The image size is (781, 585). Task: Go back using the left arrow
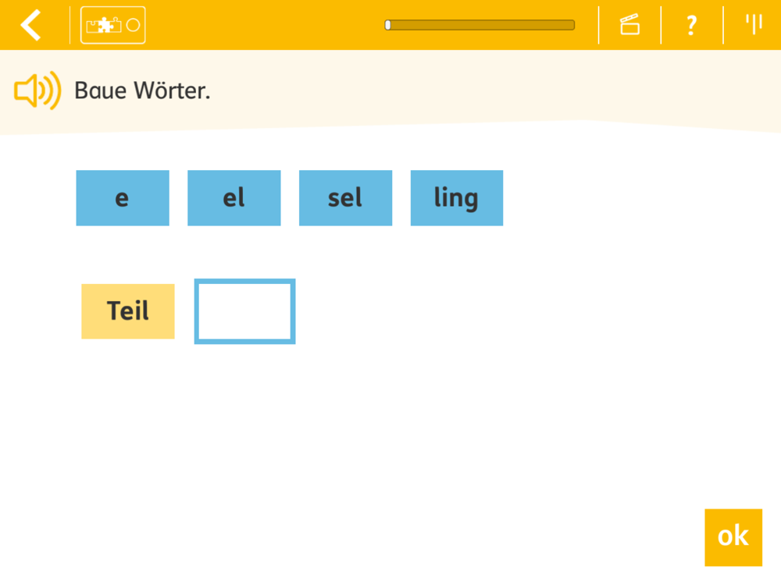[31, 25]
